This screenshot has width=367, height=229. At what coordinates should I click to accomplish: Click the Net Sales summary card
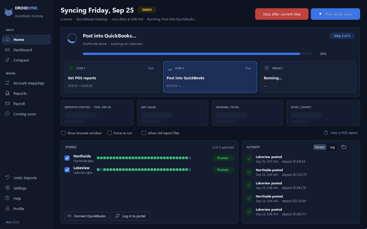173,113
